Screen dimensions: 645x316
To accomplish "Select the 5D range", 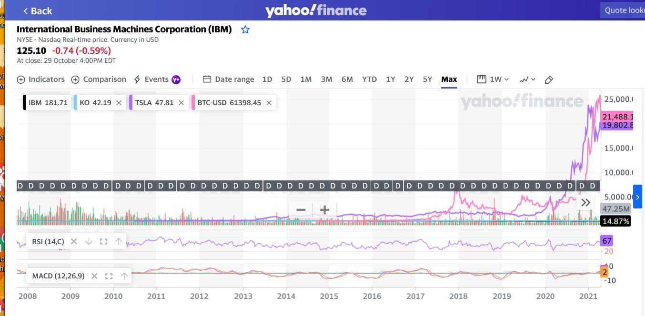I will pos(286,79).
